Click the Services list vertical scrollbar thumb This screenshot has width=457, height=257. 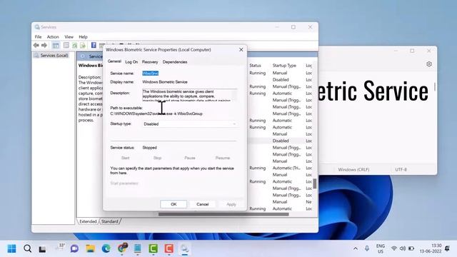pos(315,183)
